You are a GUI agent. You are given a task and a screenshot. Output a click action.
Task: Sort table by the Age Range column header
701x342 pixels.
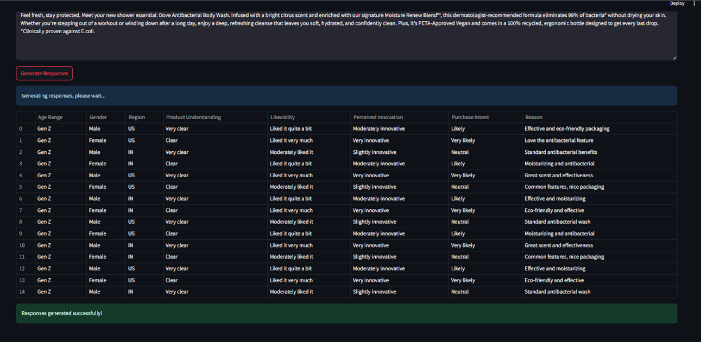[x=60, y=117]
